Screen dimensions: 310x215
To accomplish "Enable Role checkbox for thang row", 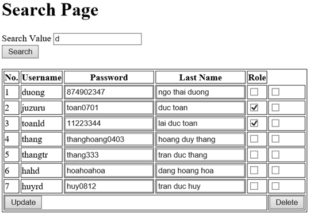I will 254,139.
